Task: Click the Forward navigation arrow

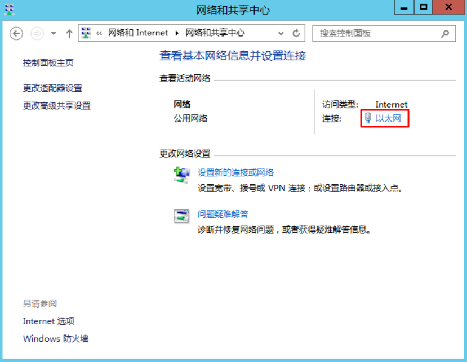Action: (37, 33)
